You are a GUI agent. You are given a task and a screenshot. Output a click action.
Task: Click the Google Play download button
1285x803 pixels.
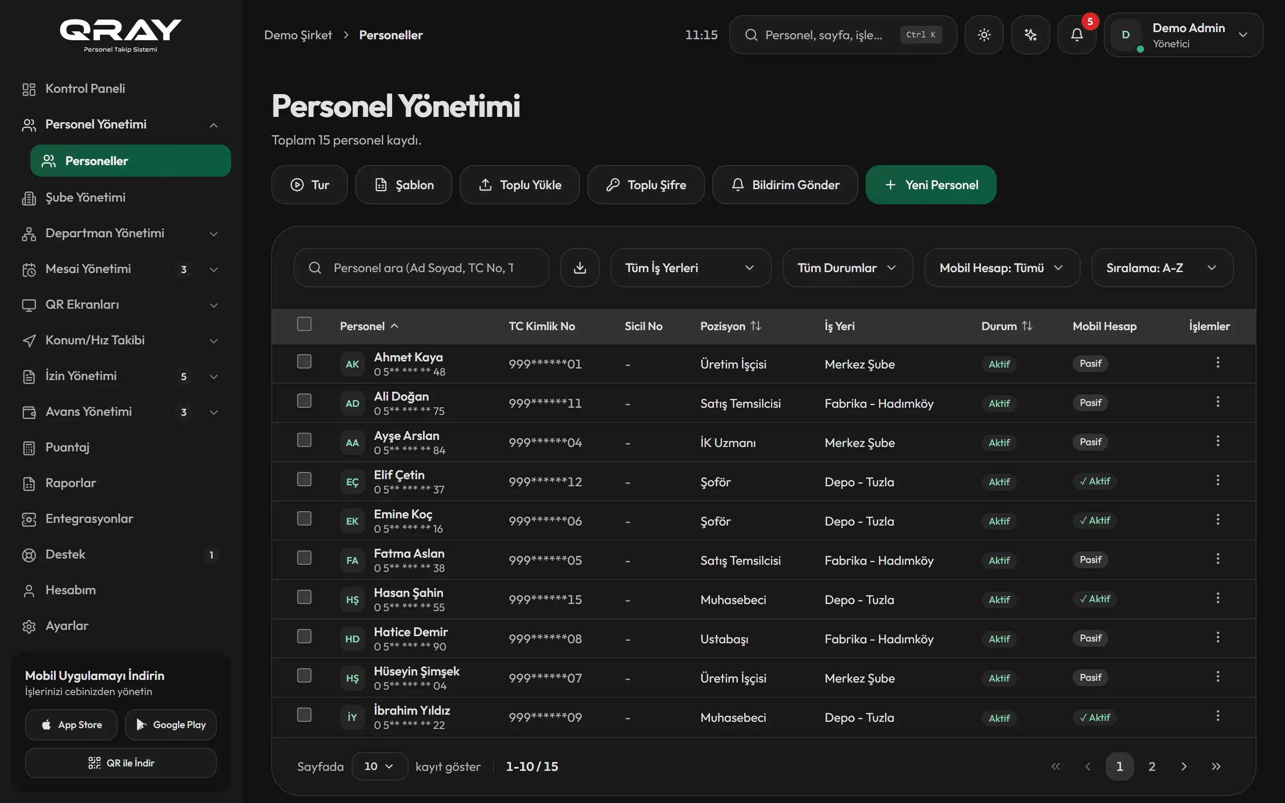click(x=171, y=725)
